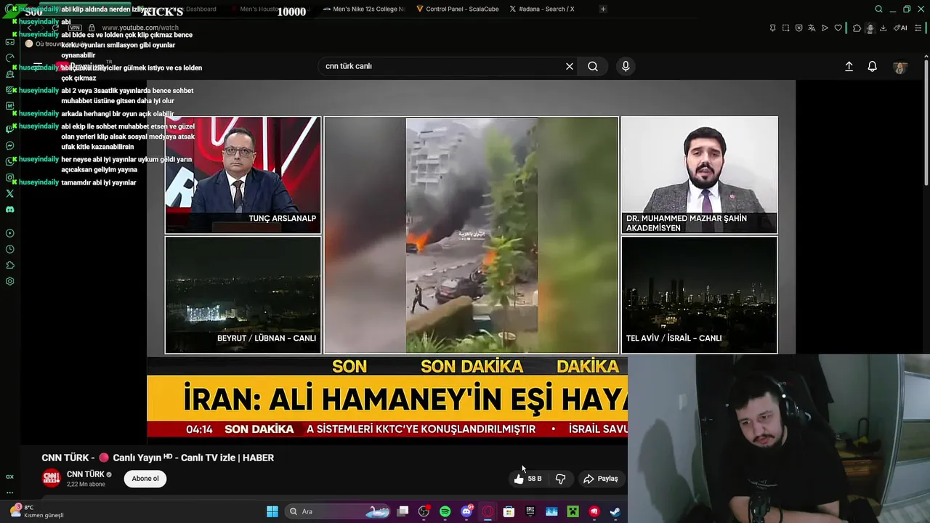This screenshot has height=523, width=930.
Task: Share the video with Paylaş button
Action: pos(601,479)
